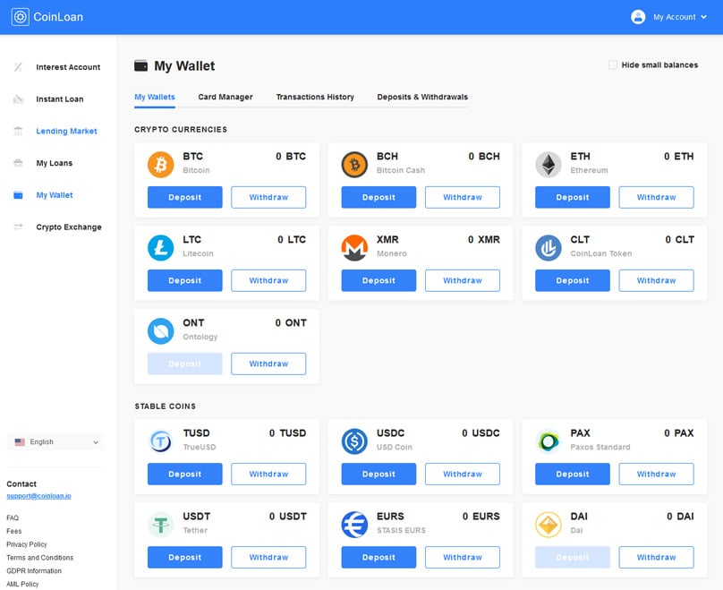Deposit into the LTC wallet

(x=185, y=280)
